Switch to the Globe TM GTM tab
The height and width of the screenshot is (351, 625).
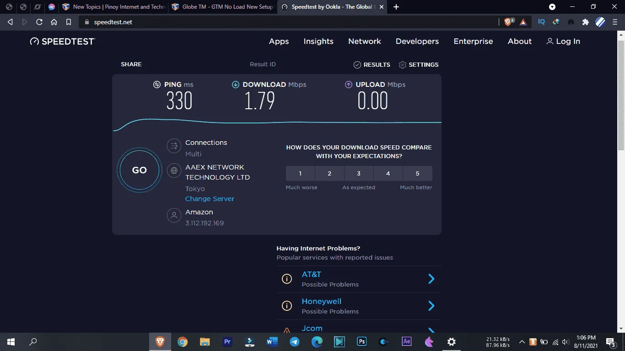point(222,7)
